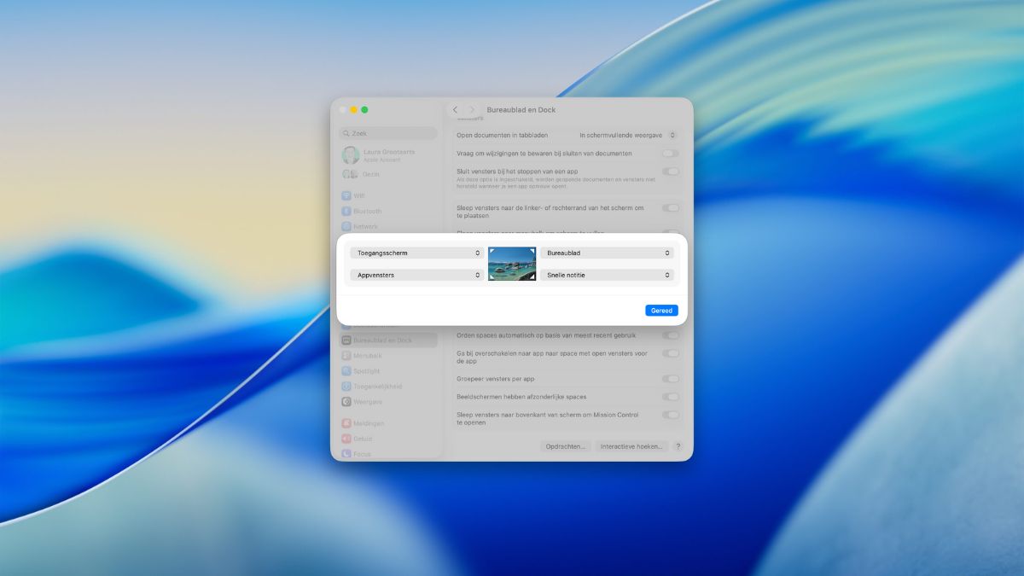Open the Bureaublad corner dropdown
Screen dimensions: 1024x576
(x=607, y=253)
